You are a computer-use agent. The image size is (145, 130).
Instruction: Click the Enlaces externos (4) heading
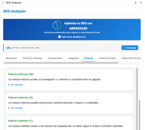pyautogui.click(x=20, y=97)
